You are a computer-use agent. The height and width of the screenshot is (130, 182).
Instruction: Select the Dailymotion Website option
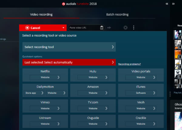click(x=56, y=93)
